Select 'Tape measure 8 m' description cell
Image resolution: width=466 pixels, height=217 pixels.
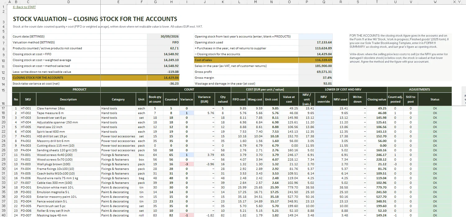[68, 113]
